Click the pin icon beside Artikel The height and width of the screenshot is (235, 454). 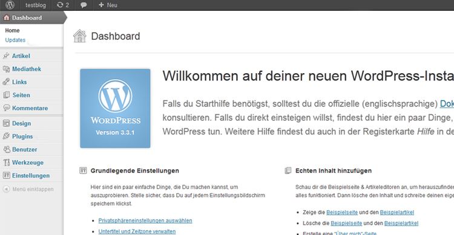(6, 56)
